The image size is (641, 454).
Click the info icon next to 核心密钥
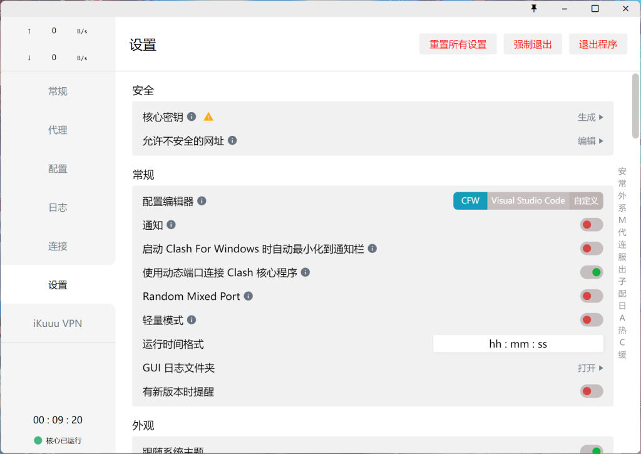pos(193,116)
